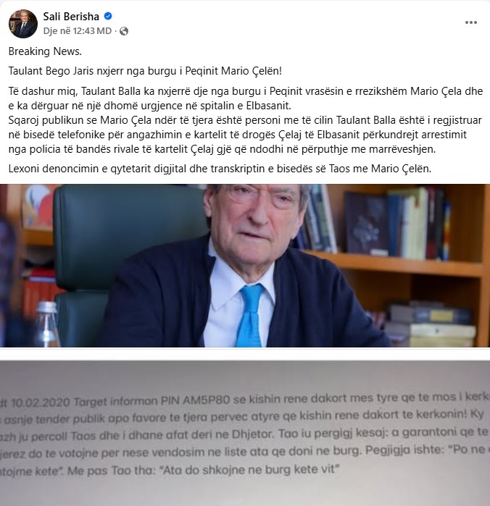Screen dimensions: 490x506
Task: Click the headline mentioning burgu i Peqinit Mario Çelën
Action: pyautogui.click(x=145, y=71)
